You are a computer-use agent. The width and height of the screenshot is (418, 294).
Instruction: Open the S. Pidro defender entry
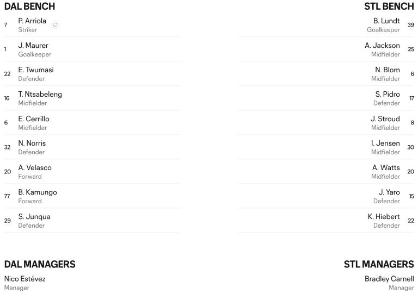click(x=326, y=98)
